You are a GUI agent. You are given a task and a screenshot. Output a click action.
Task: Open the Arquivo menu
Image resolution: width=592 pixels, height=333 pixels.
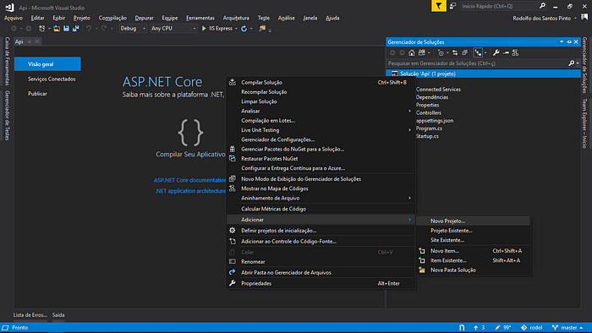pyautogui.click(x=14, y=18)
